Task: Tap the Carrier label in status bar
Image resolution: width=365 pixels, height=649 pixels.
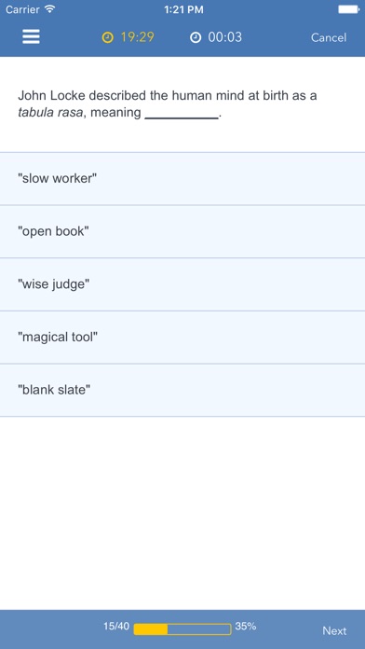Action: pyautogui.click(x=22, y=9)
